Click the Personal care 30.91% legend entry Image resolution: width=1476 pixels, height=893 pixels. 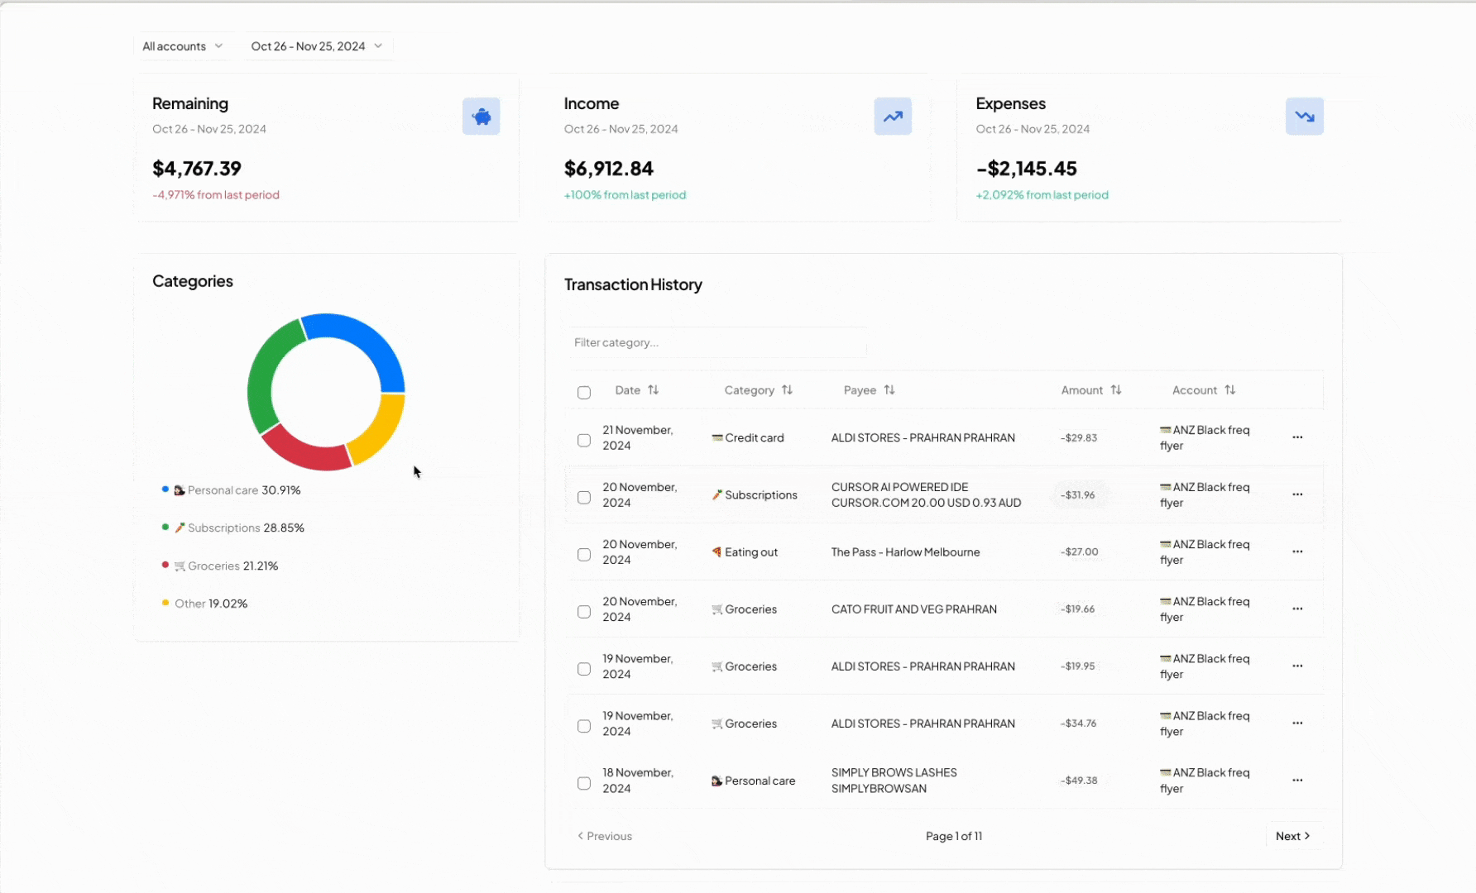point(232,490)
